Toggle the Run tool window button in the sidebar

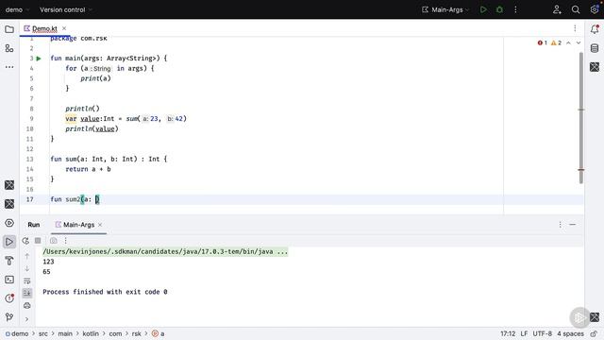[x=9, y=242]
